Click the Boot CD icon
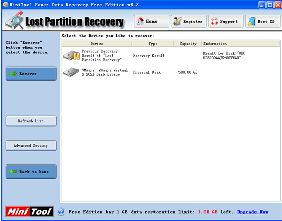This screenshot has width=282, height=221. coord(252,21)
